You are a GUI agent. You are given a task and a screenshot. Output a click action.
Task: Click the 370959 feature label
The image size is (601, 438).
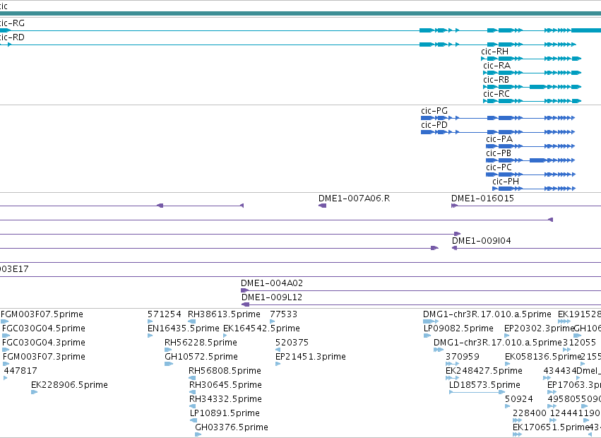[463, 357]
